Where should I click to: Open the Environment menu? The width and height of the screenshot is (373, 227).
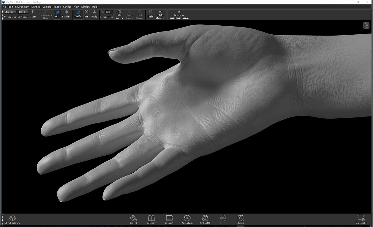[x=22, y=7]
